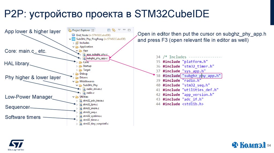Click the "stm32_timer.h" include text
The image size is (274, 153).
pos(198,66)
